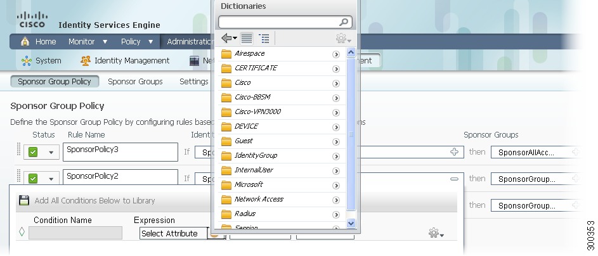Viewport: 598px width, 256px height.
Task: Open the Guest dictionary folder
Action: pos(282,141)
